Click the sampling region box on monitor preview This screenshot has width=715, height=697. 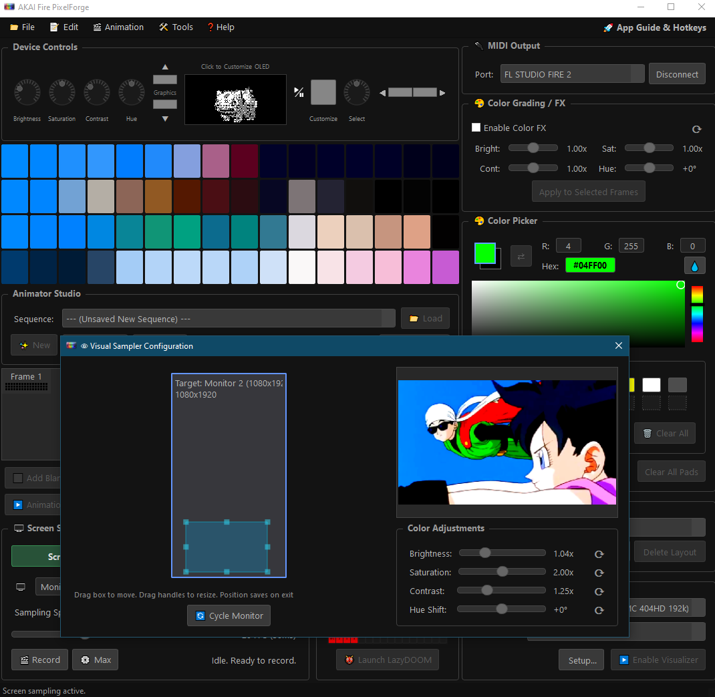coord(227,547)
